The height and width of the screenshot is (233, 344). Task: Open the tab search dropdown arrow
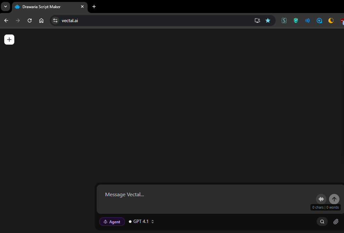(x=5, y=7)
